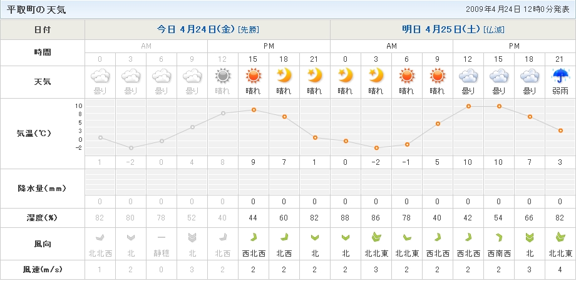
Task: Click tomorrow's 6時 北北東 wind arrow icon
Action: click(407, 238)
